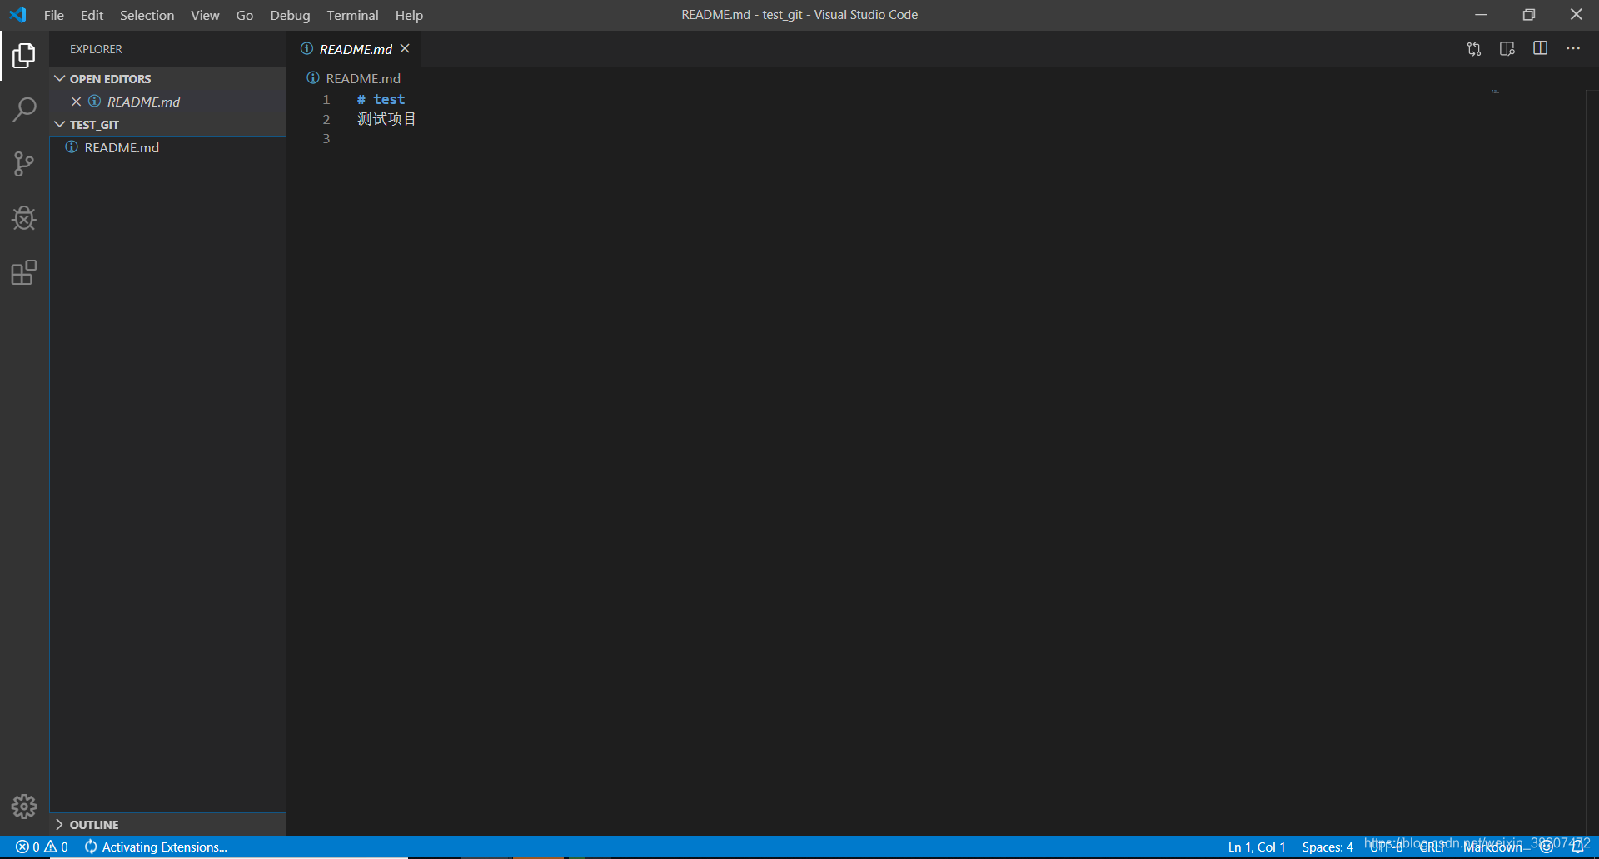Click the errors count icon in status bar
Viewport: 1599px width, 859px height.
(27, 847)
